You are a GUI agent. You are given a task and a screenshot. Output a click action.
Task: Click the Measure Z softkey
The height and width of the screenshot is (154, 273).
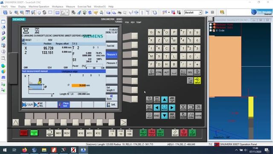coord(112,63)
